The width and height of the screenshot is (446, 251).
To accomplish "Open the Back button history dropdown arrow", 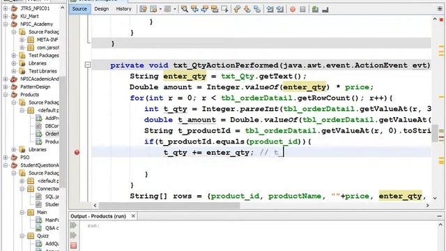I will pyautogui.click(x=160, y=9).
